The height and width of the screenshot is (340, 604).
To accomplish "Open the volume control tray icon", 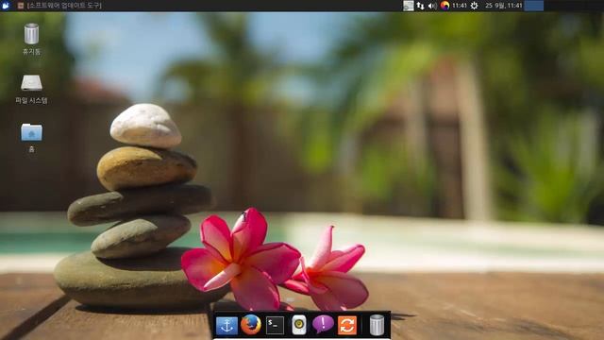I will point(432,6).
